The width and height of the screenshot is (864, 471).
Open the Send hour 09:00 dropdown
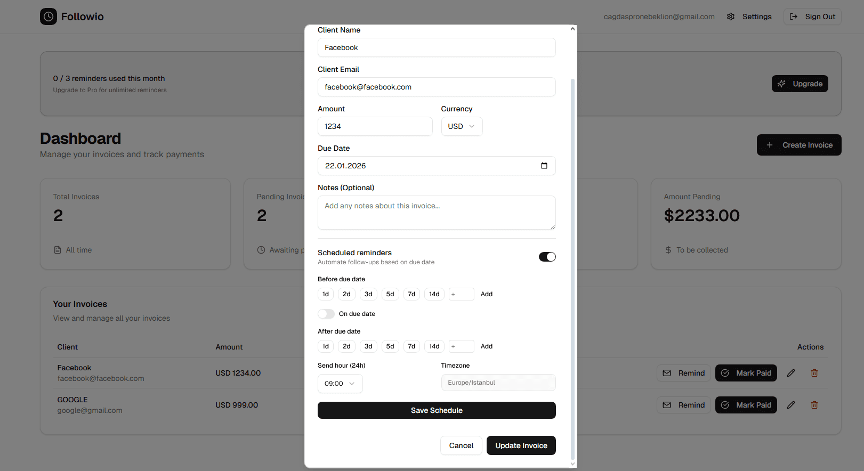coord(340,384)
